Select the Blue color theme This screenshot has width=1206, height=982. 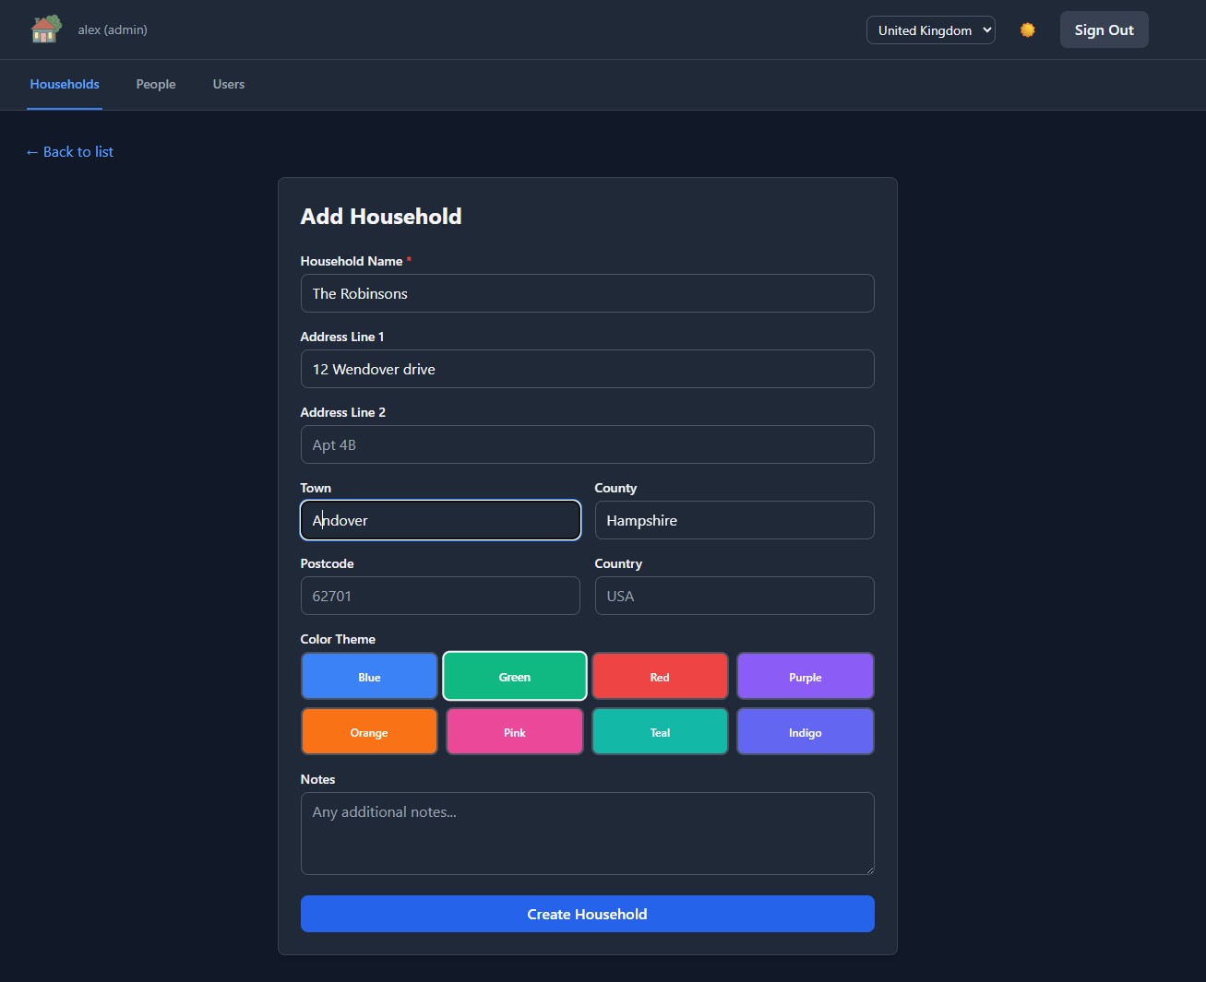click(369, 676)
